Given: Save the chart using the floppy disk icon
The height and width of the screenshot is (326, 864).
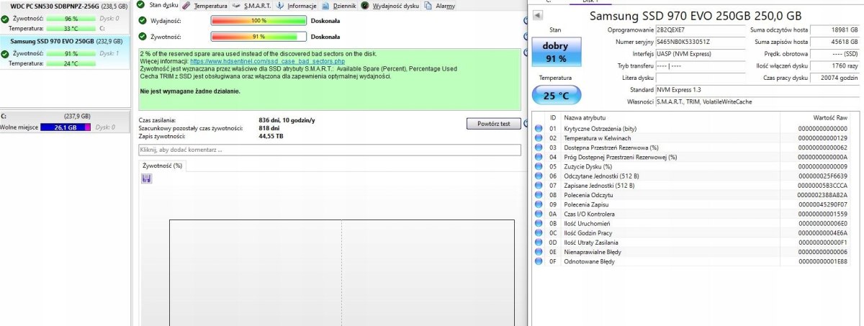Looking at the screenshot, I should click(147, 178).
